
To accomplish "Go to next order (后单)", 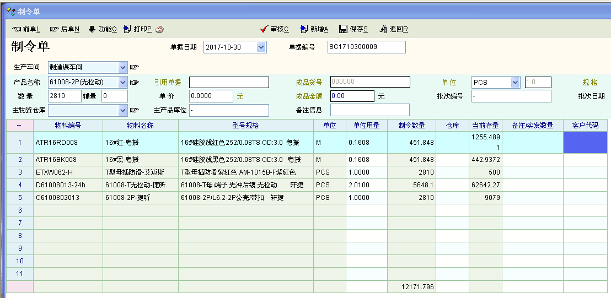I will click(x=65, y=29).
